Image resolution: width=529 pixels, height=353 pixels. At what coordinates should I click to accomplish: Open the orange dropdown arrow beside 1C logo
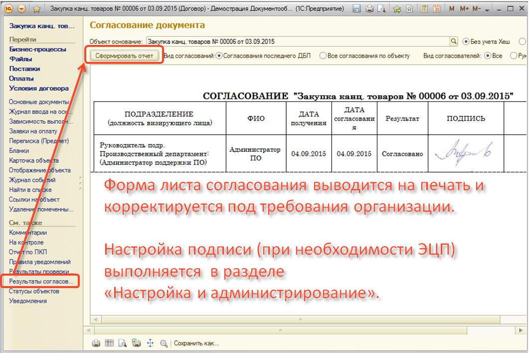pyautogui.click(x=22, y=9)
